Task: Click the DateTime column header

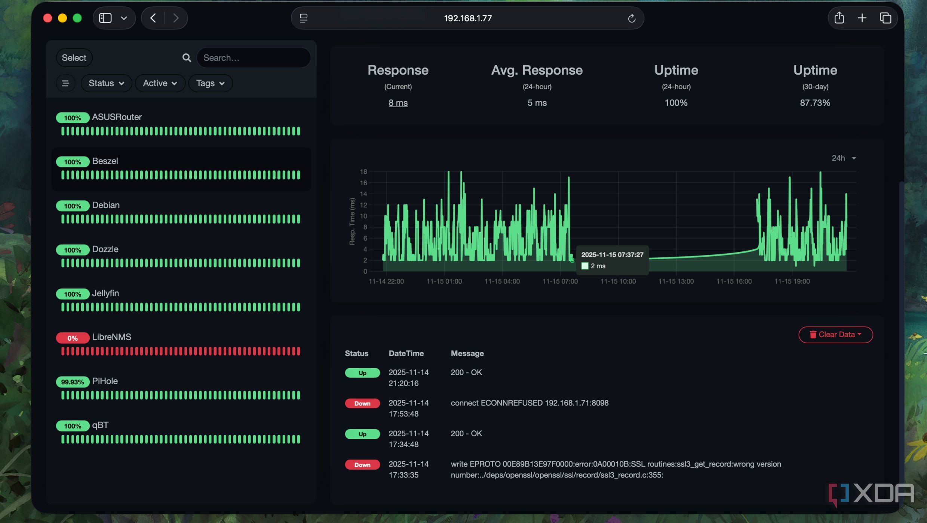Action: [406, 353]
